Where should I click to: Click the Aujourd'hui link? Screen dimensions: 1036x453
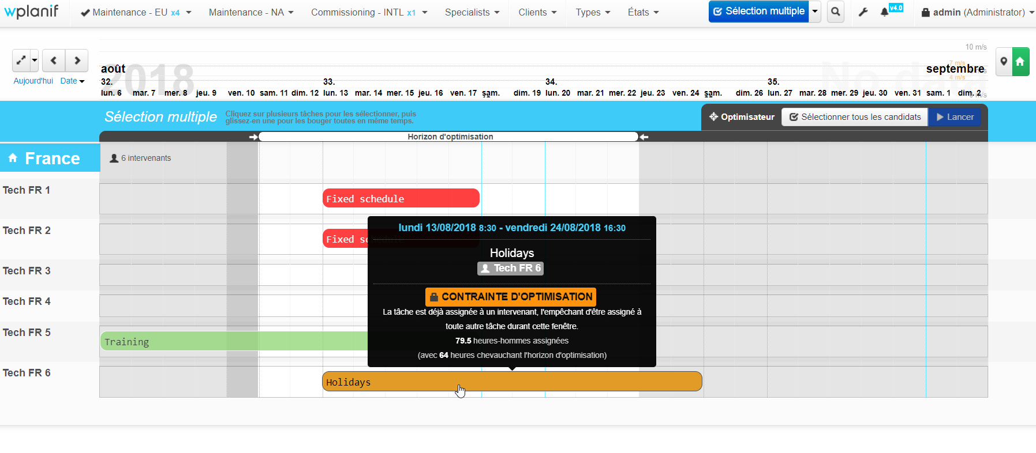33,81
